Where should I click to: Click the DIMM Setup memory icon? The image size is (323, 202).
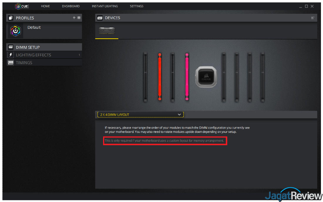pos(11,47)
